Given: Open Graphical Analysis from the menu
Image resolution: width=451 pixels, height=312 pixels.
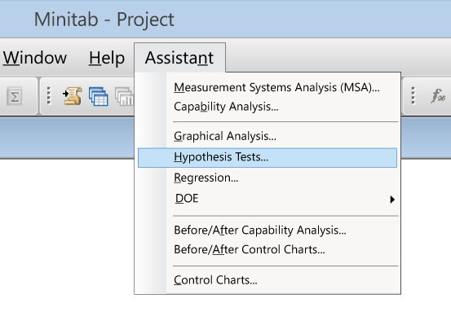Looking at the screenshot, I should 225,136.
